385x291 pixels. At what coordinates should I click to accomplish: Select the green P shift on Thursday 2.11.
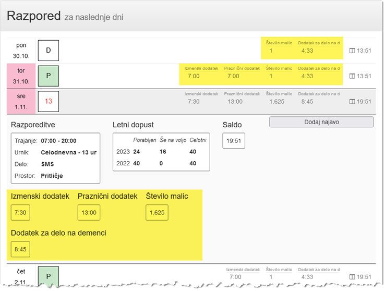coord(49,276)
